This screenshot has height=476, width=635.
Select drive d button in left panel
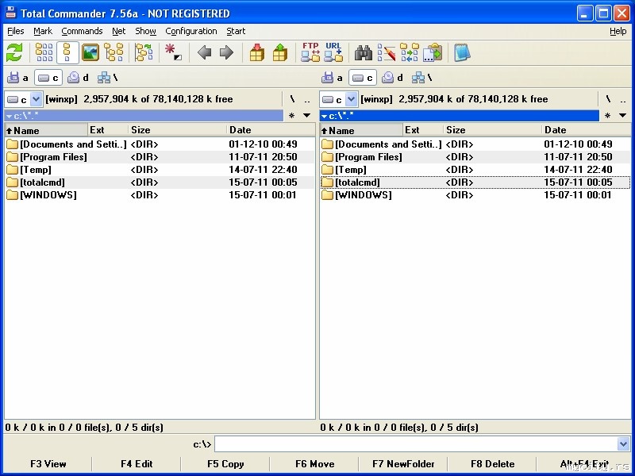[x=79, y=78]
